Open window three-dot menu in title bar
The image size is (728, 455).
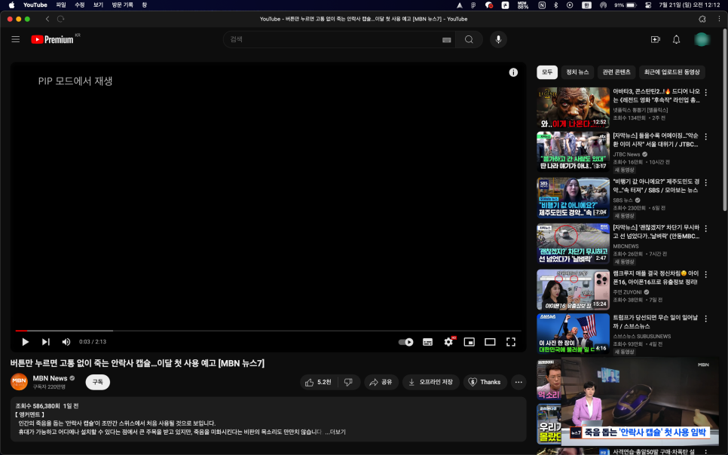719,19
